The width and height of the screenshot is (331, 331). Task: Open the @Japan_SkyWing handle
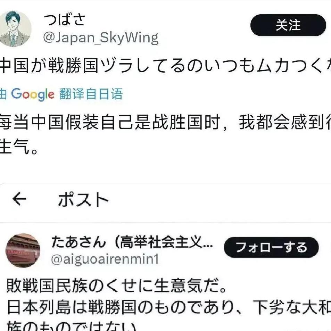101,38
